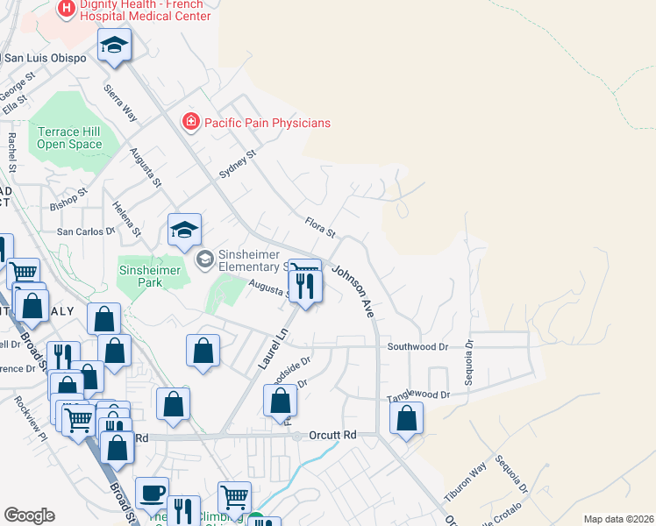Click Sequoia Dr label next to Southwood Dr
This screenshot has width=656, height=526.
coord(468,363)
